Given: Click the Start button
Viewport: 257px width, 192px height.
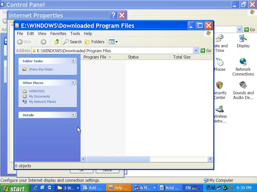Looking at the screenshot, I should tap(15, 188).
